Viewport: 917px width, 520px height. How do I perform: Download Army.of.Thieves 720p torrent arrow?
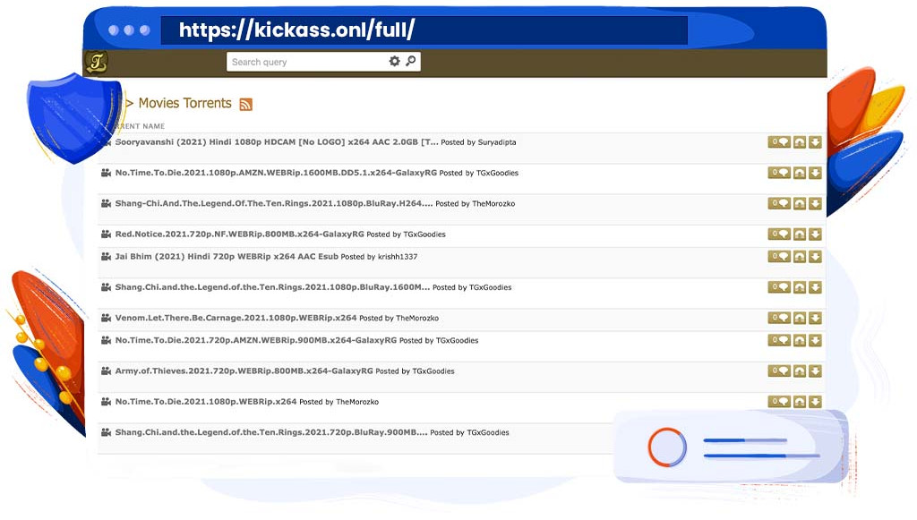pos(815,371)
